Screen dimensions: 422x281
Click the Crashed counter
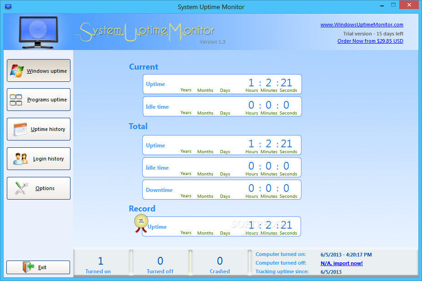(220, 265)
